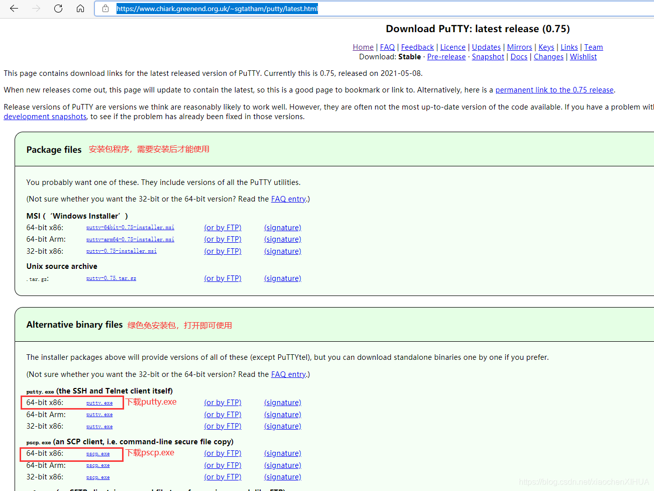Open signature for 64-bit x86 MSI
Screen dimensions: 654x491
tap(283, 228)
